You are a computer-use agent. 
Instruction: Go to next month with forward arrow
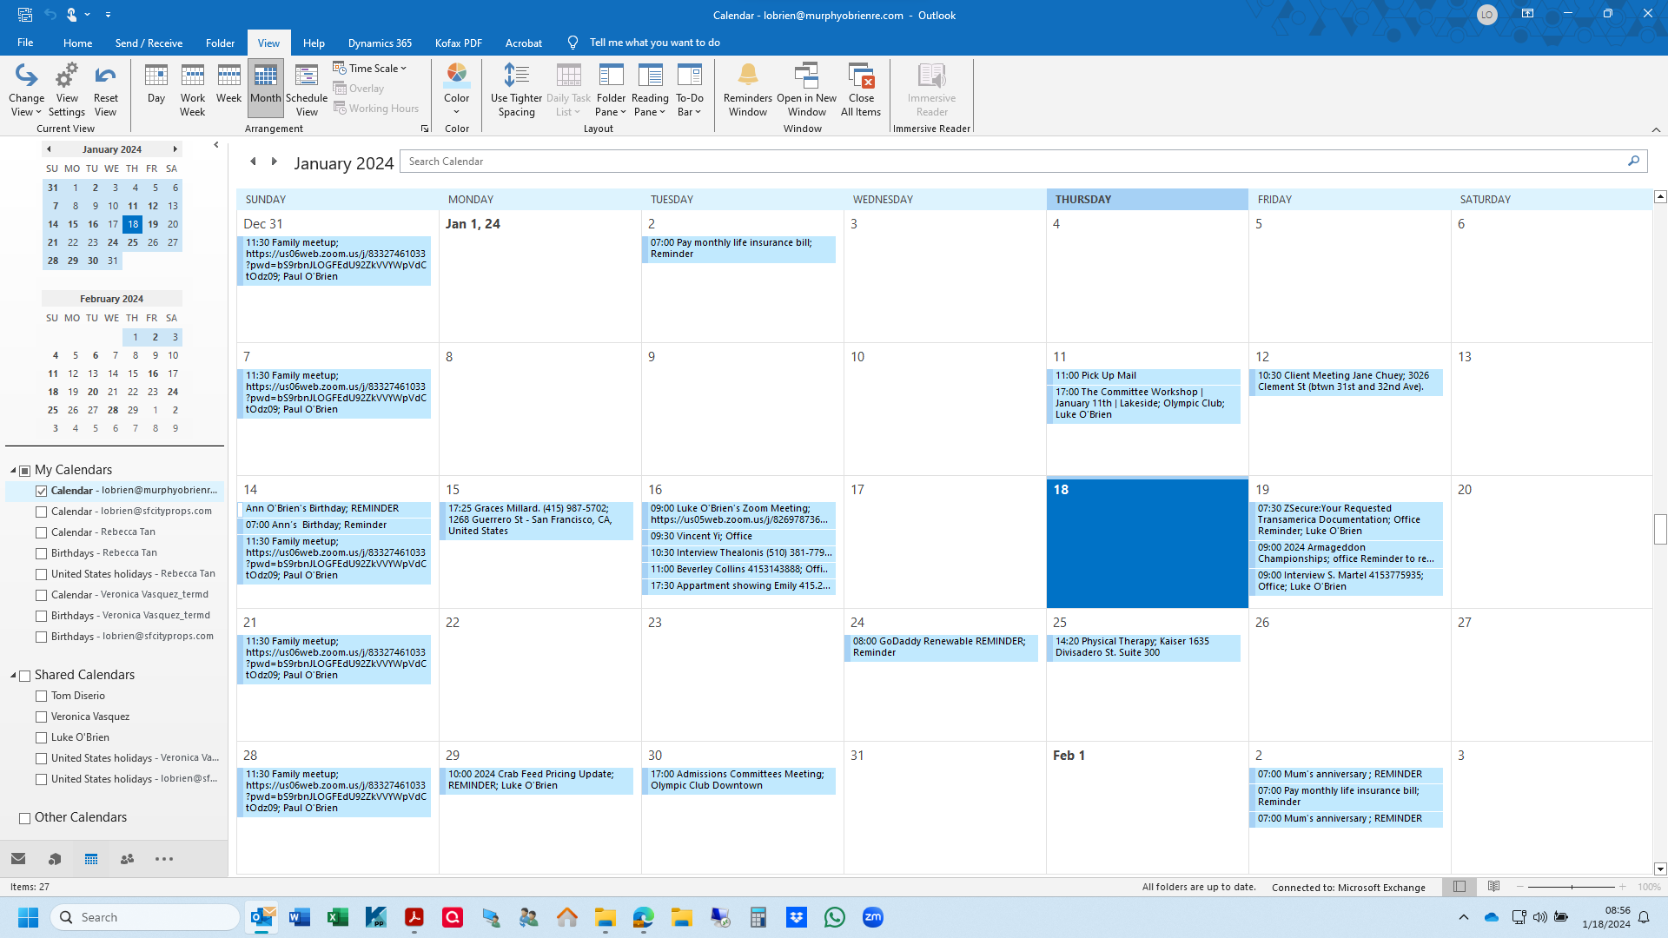tap(274, 161)
